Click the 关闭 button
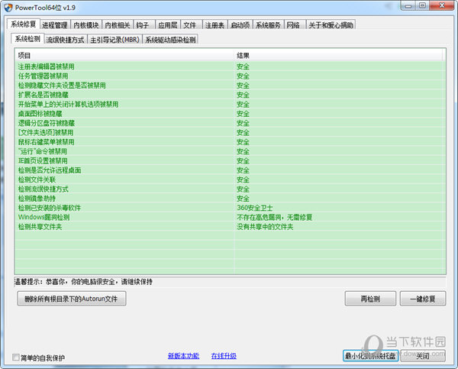The height and width of the screenshot is (369, 458). (x=423, y=355)
